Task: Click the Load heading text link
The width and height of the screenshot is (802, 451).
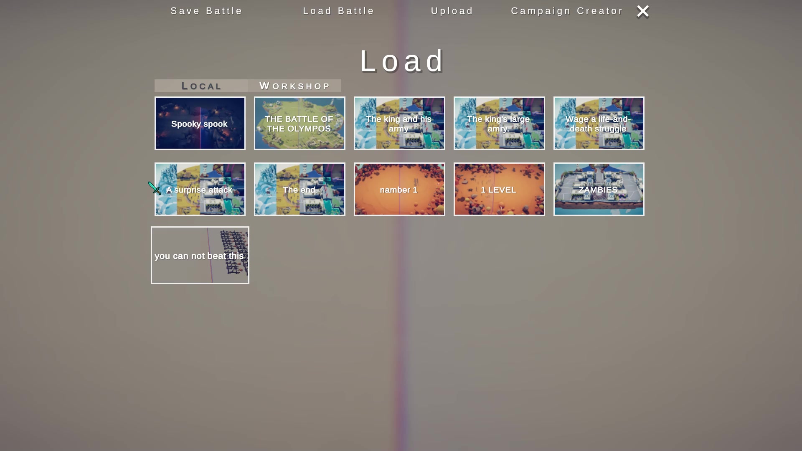Action: (x=401, y=61)
